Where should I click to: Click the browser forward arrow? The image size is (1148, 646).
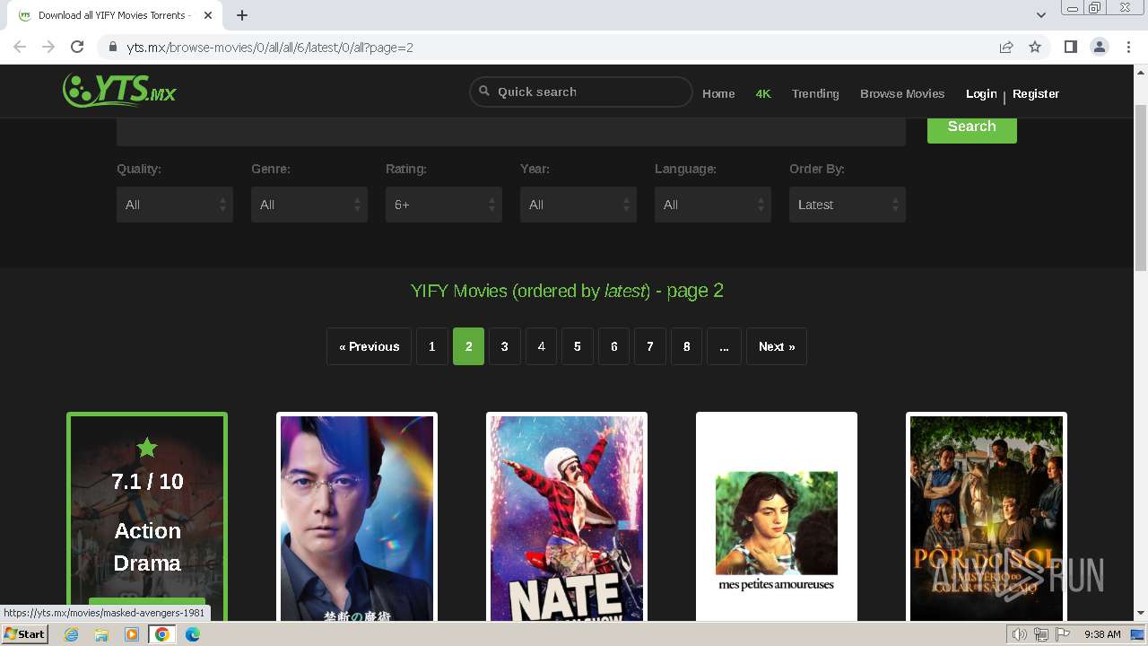48,47
